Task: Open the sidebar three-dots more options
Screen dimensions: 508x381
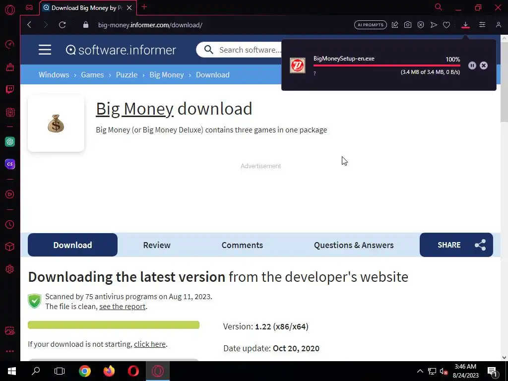Action: coord(10,351)
